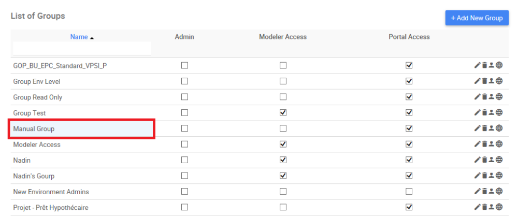Viewport: 518px width, 216px height.
Task: Select the Manual Group row name
Action: coord(34,128)
